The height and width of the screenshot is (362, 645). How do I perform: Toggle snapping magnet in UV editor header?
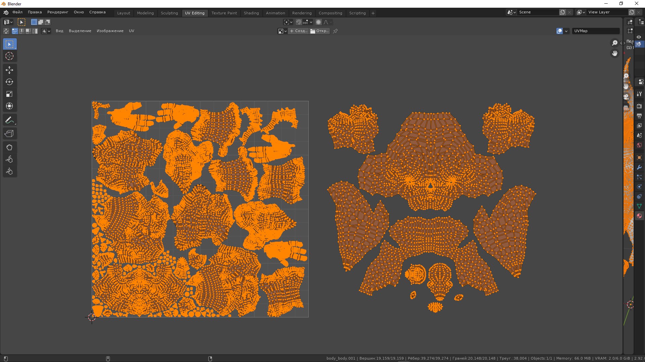(299, 22)
